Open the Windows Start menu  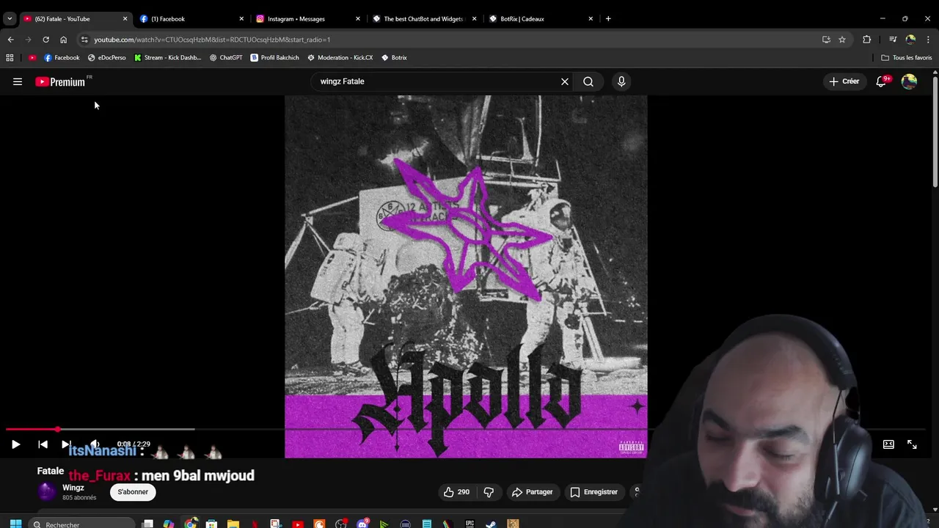[15, 524]
